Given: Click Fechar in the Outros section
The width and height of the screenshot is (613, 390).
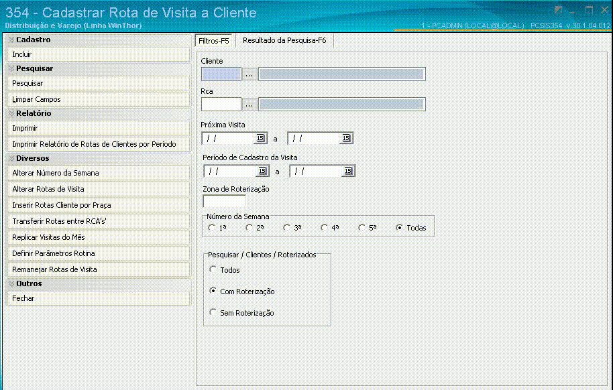Looking at the screenshot, I should coord(99,299).
